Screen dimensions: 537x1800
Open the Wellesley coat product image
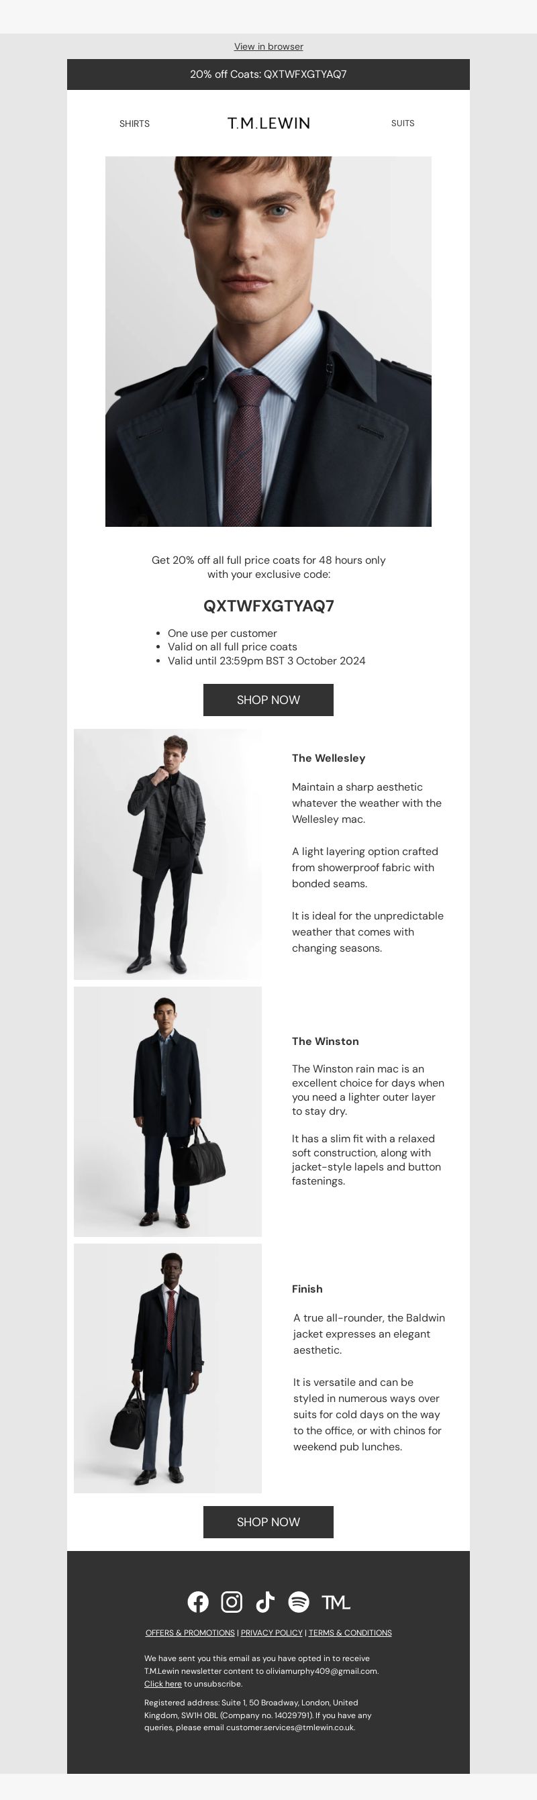tap(168, 854)
